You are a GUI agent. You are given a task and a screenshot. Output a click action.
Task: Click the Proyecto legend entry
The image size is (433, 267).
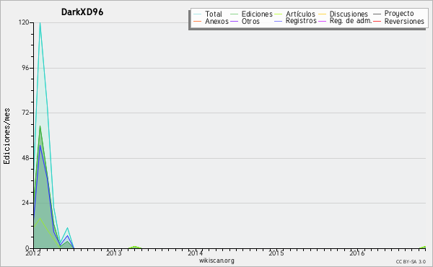point(399,14)
